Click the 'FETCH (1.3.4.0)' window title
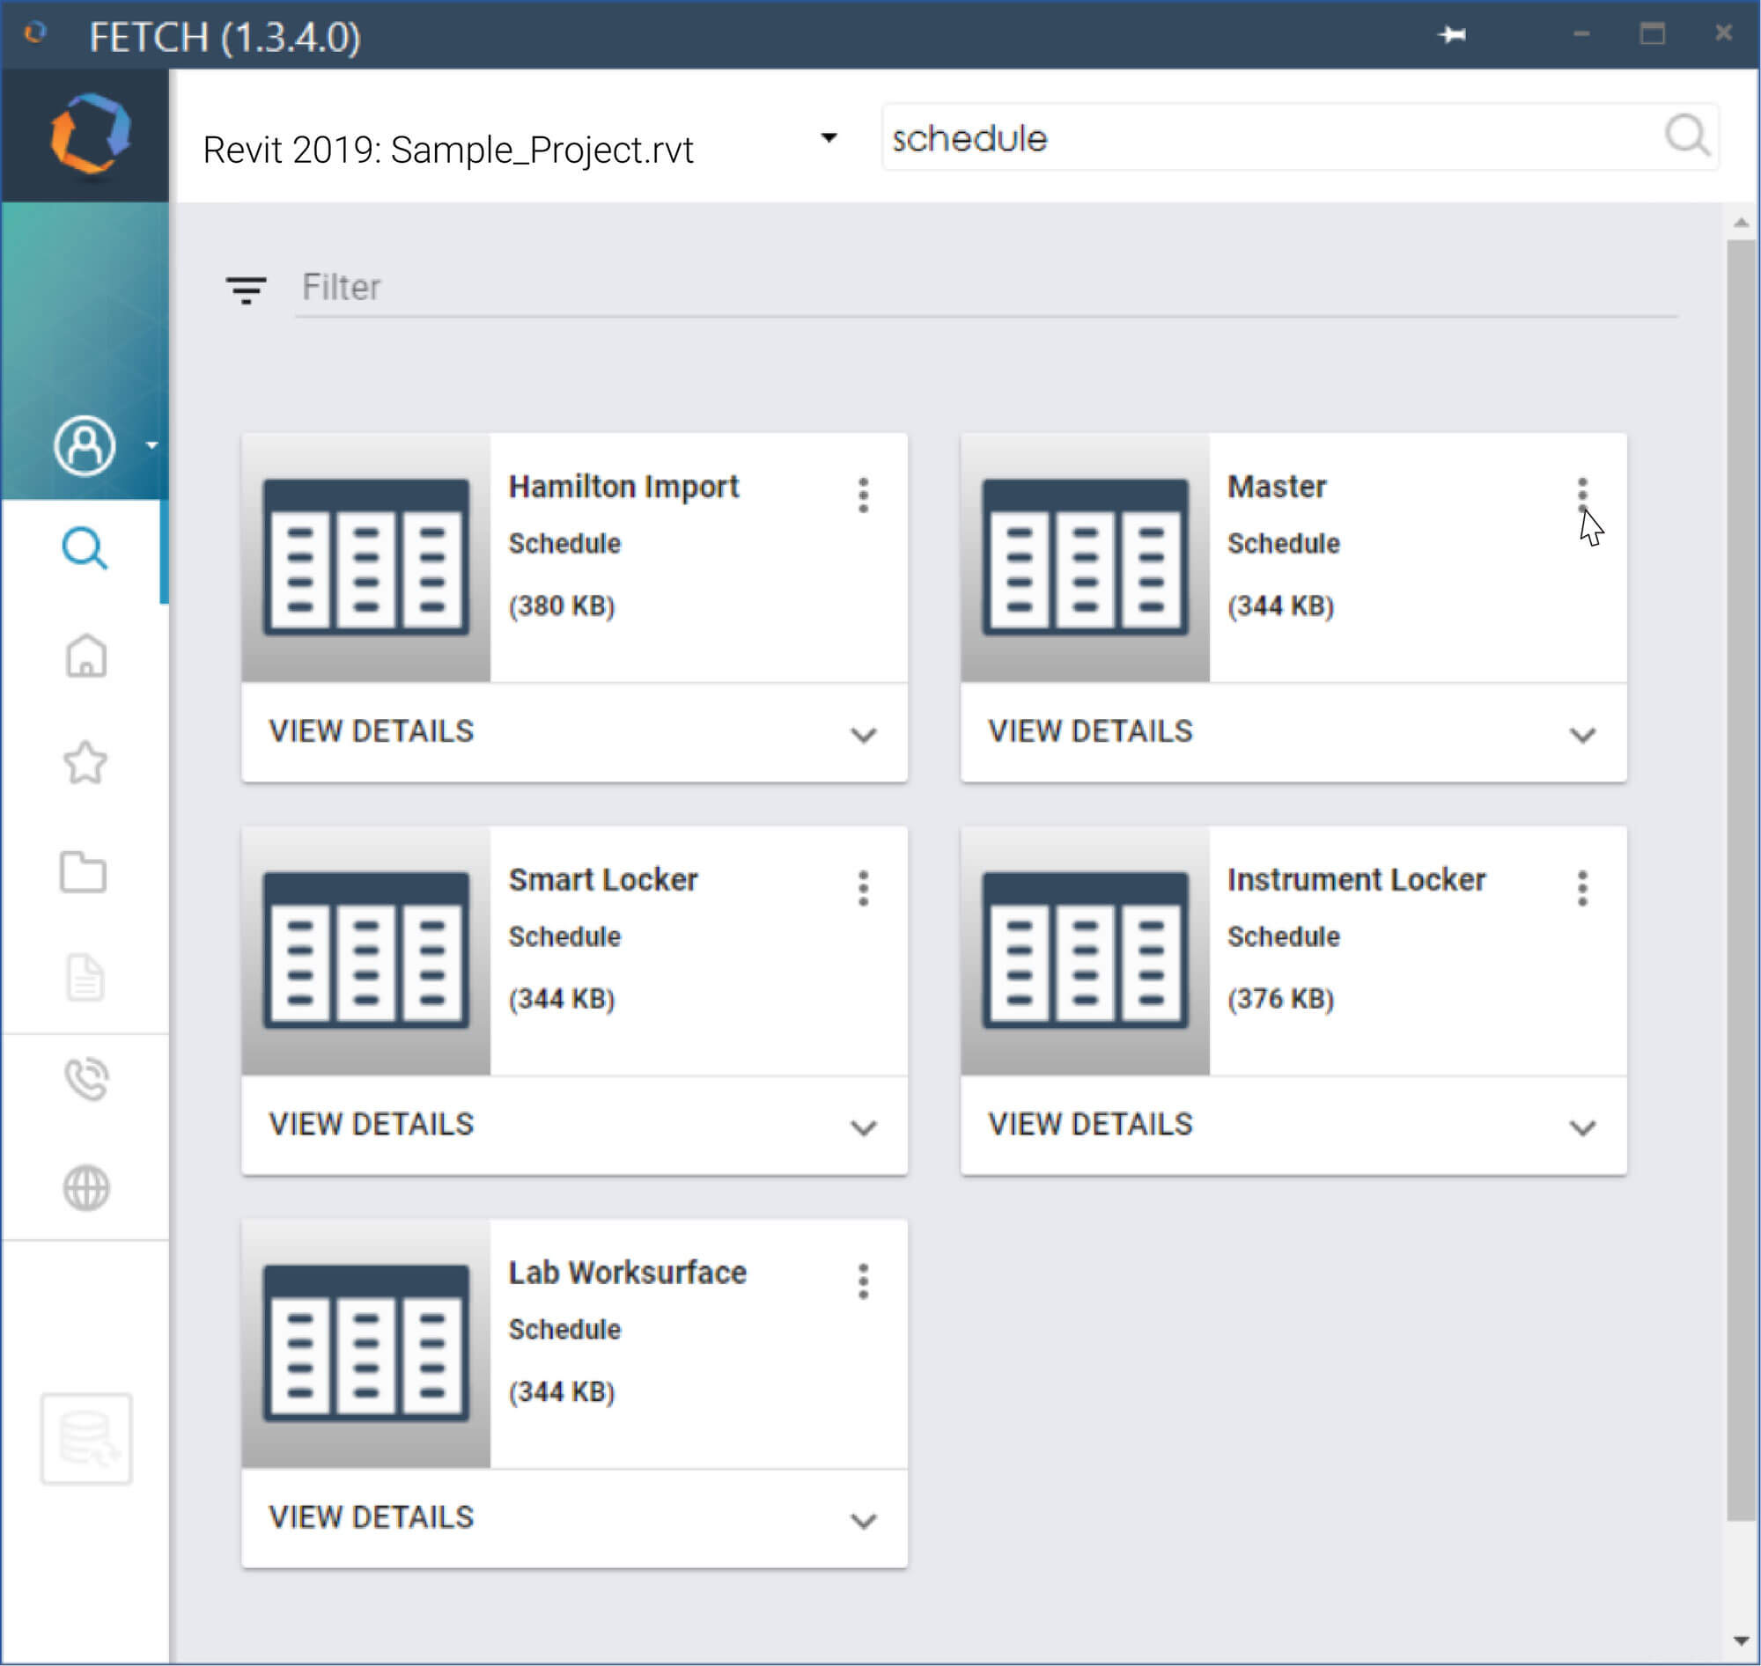The height and width of the screenshot is (1666, 1761). pos(225,37)
